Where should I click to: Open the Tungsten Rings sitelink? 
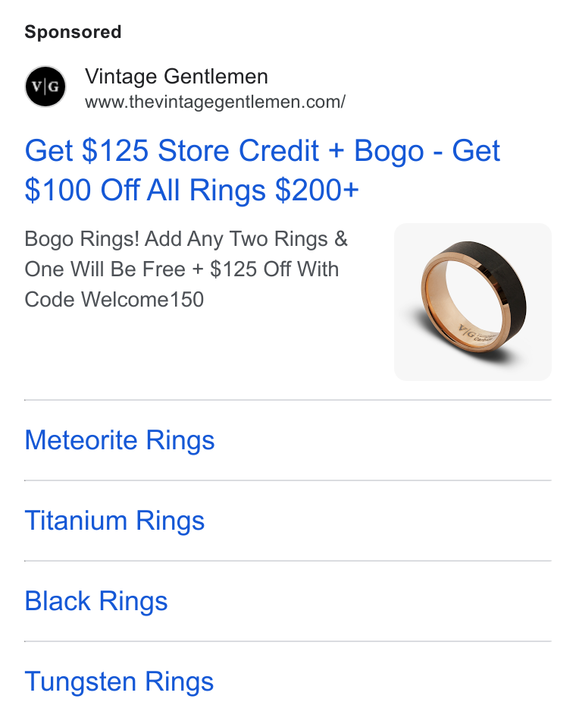tap(119, 682)
